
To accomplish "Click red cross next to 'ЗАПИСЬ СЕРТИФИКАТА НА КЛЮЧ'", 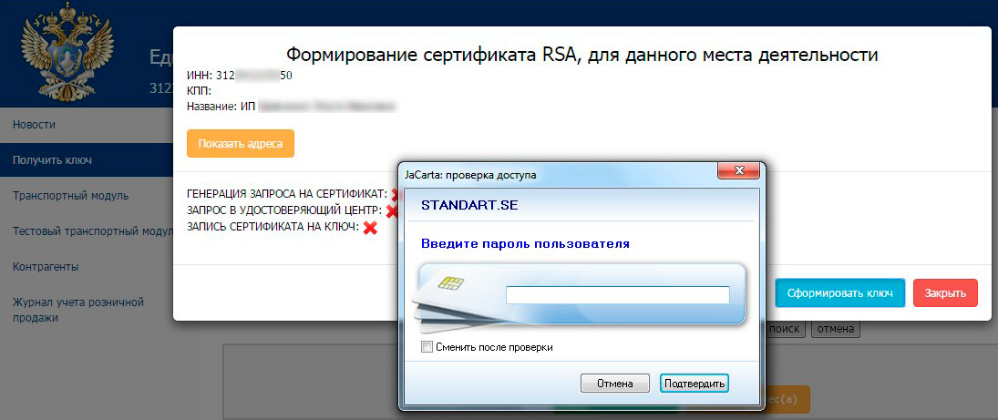I will point(370,227).
